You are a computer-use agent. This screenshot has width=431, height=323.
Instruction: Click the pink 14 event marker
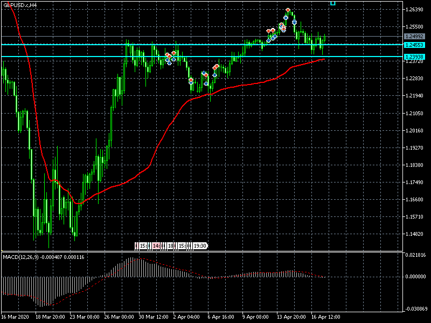click(156, 245)
